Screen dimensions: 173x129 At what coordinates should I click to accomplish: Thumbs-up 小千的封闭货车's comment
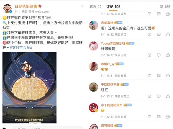tap(168, 117)
